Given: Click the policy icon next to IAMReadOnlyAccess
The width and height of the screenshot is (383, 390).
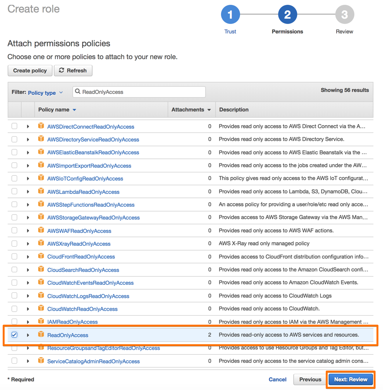Looking at the screenshot, I should tap(41, 322).
